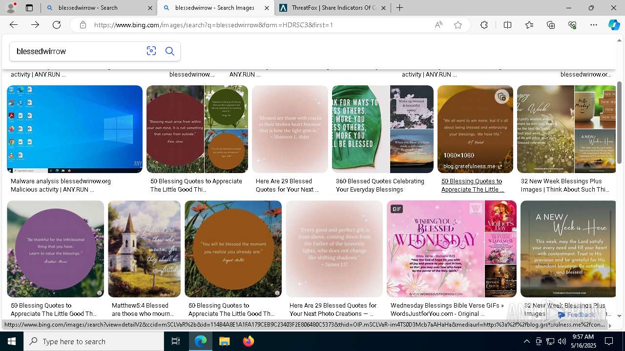Image resolution: width=625 pixels, height=351 pixels.
Task: Open Blessed Wednesday GIF thumbnail
Action: 435,249
